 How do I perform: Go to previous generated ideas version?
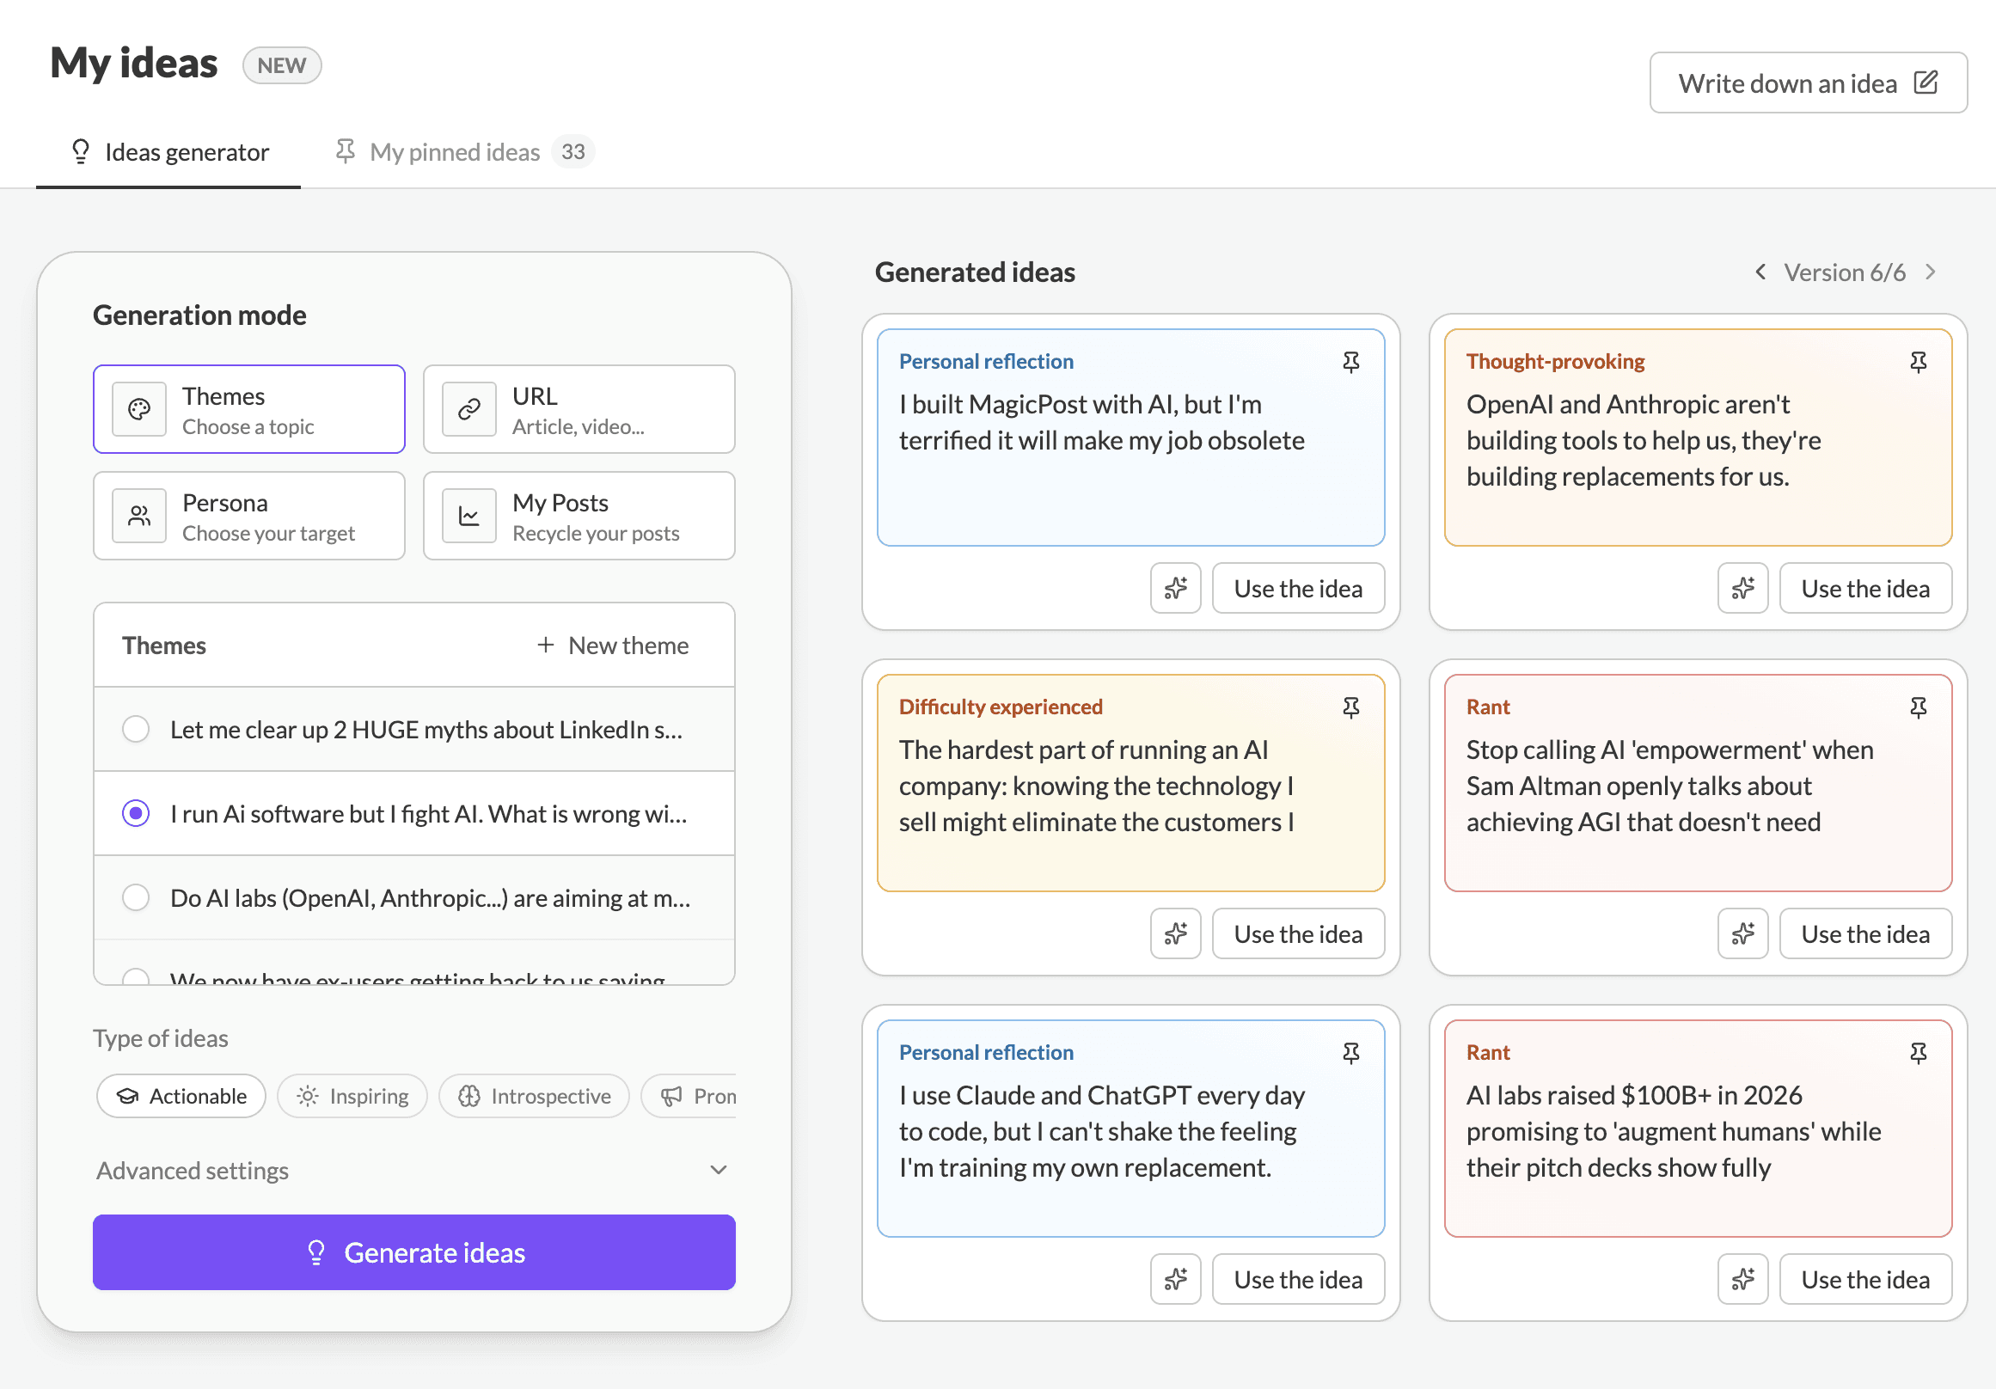click(x=1760, y=272)
